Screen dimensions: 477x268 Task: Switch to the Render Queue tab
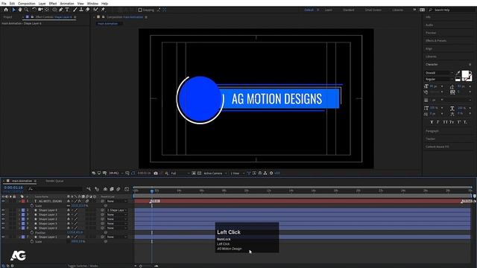pos(54,181)
